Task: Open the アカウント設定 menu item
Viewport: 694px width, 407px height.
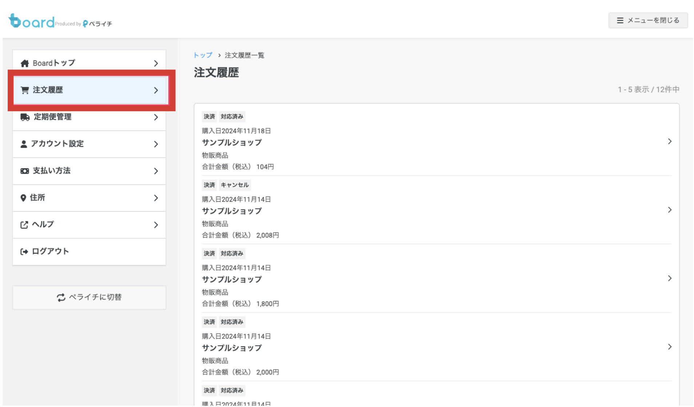Action: click(x=89, y=144)
